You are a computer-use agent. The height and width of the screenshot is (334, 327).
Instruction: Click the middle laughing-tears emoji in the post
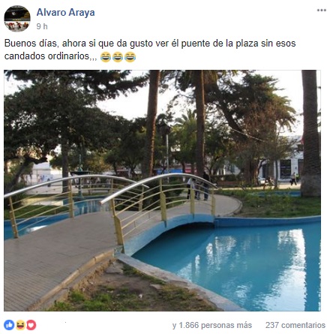pyautogui.click(x=118, y=57)
